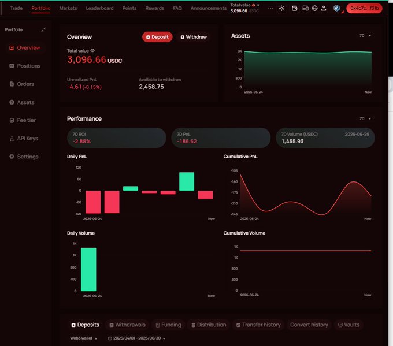Open the language globe icon

click(x=315, y=8)
